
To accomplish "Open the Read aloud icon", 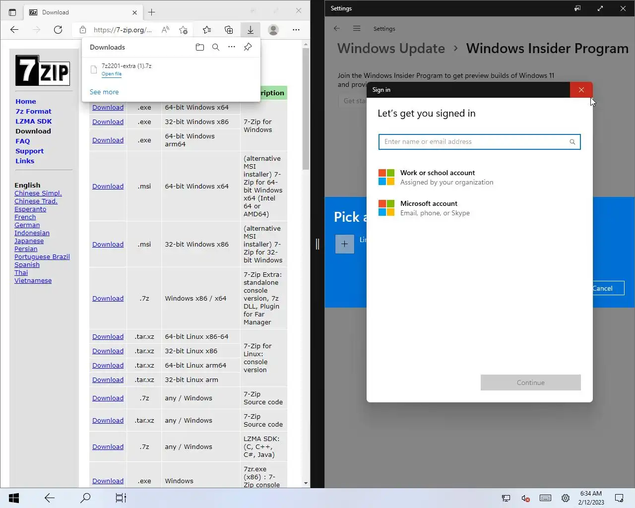I will [165, 30].
